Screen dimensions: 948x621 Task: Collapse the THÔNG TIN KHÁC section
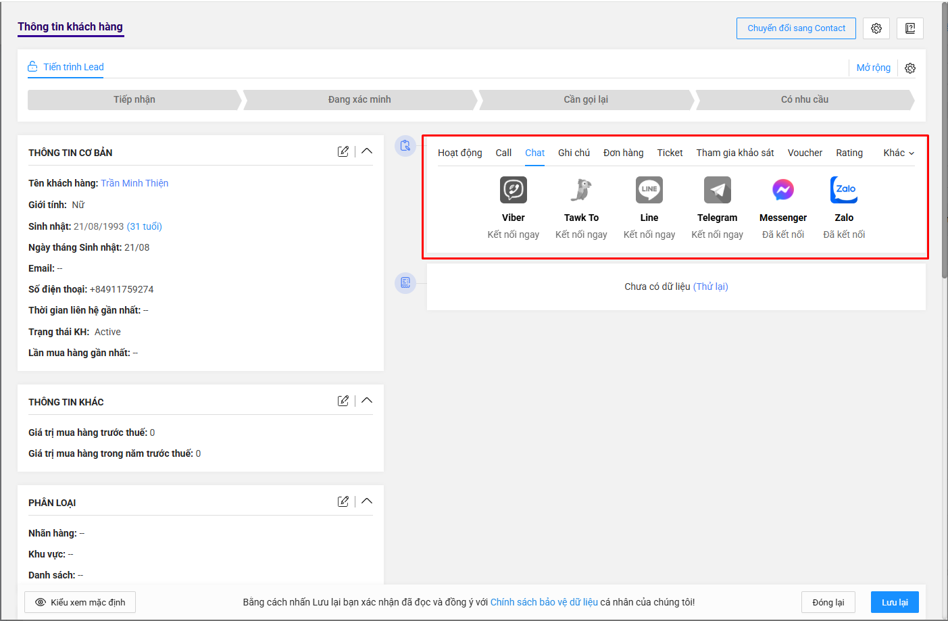click(367, 401)
